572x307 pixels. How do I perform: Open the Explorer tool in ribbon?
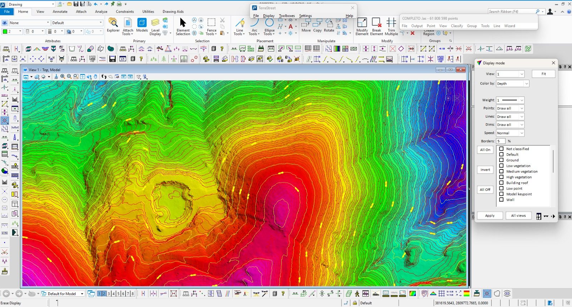pos(113,26)
